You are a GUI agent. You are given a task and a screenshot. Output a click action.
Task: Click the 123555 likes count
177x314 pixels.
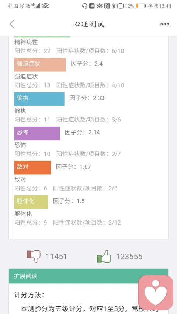pos(129,257)
